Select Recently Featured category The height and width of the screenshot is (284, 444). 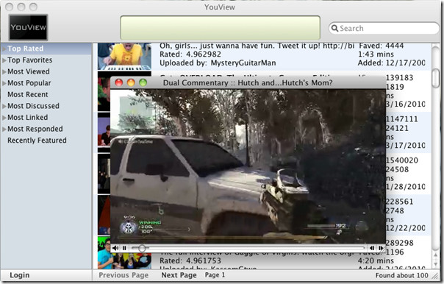(x=37, y=141)
